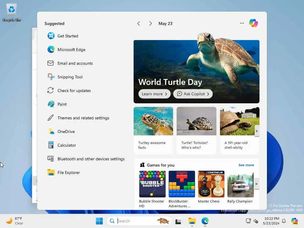The image size is (304, 228).
Task: Open Email and accounts envelope icon
Action: pos(50,63)
